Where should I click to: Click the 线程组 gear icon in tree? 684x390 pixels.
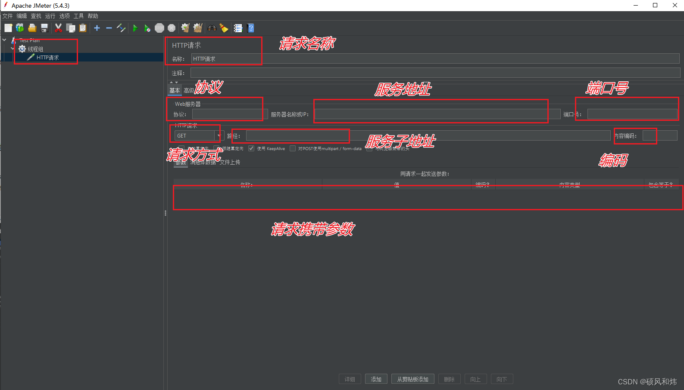pos(22,49)
